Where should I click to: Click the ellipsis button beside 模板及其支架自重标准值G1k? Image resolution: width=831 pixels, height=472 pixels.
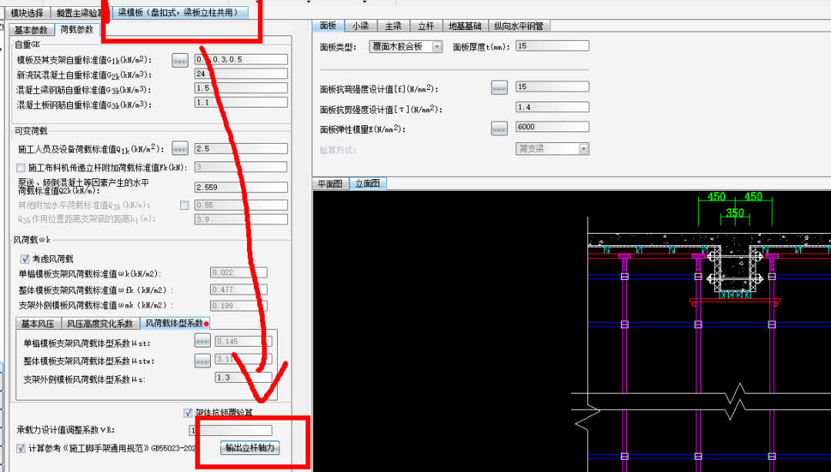click(x=180, y=61)
